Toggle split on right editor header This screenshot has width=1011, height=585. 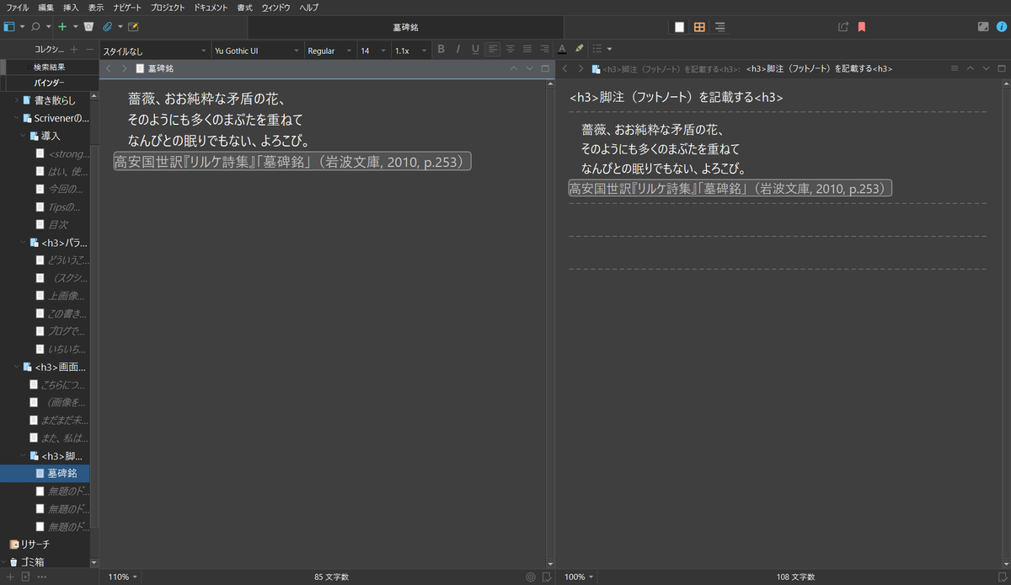[x=1002, y=68]
